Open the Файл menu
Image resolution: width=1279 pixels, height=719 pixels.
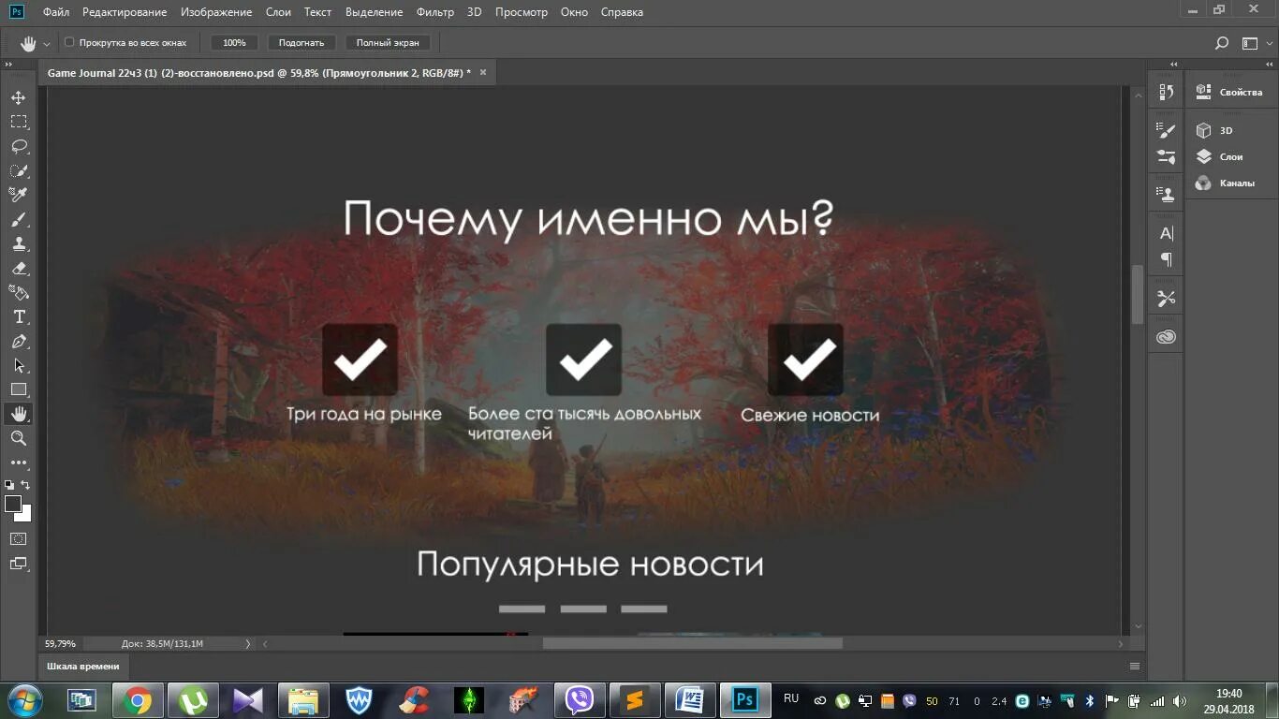(55, 12)
